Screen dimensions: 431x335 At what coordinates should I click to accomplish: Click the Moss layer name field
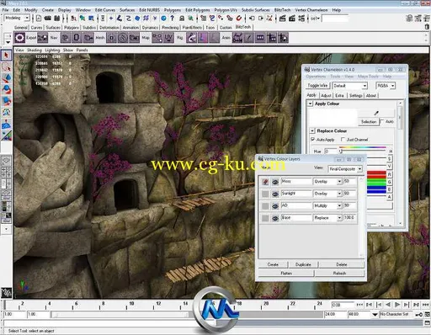click(296, 182)
